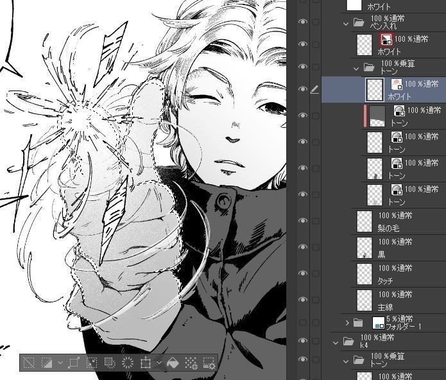
Task: Open the dropdown next to Invert selected area
Action: pyautogui.click(x=60, y=363)
